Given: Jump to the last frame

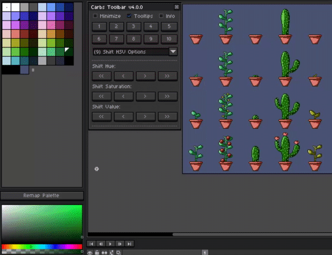Looking at the screenshot, I should pyautogui.click(x=129, y=244).
